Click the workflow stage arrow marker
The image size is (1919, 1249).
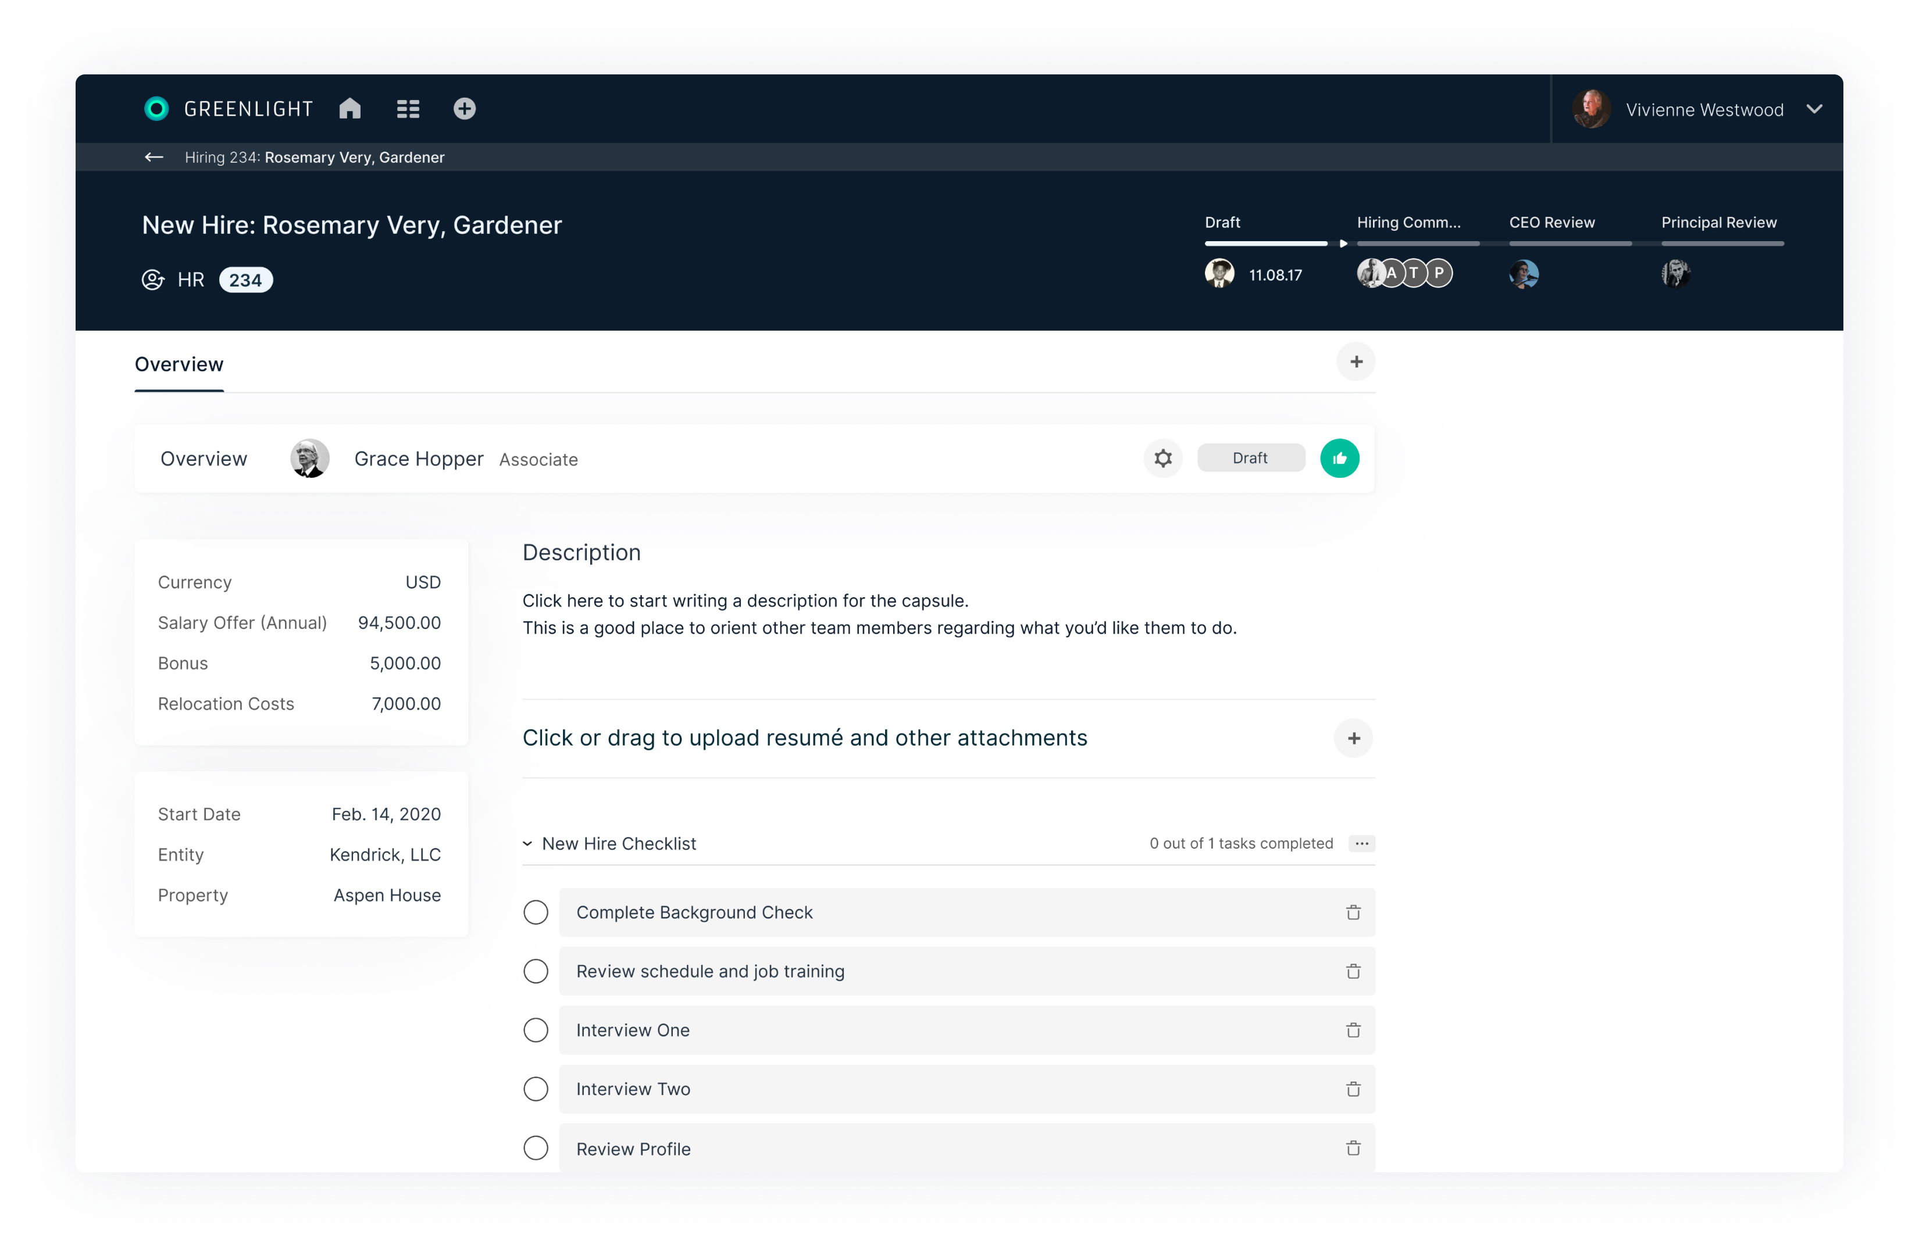(1343, 244)
